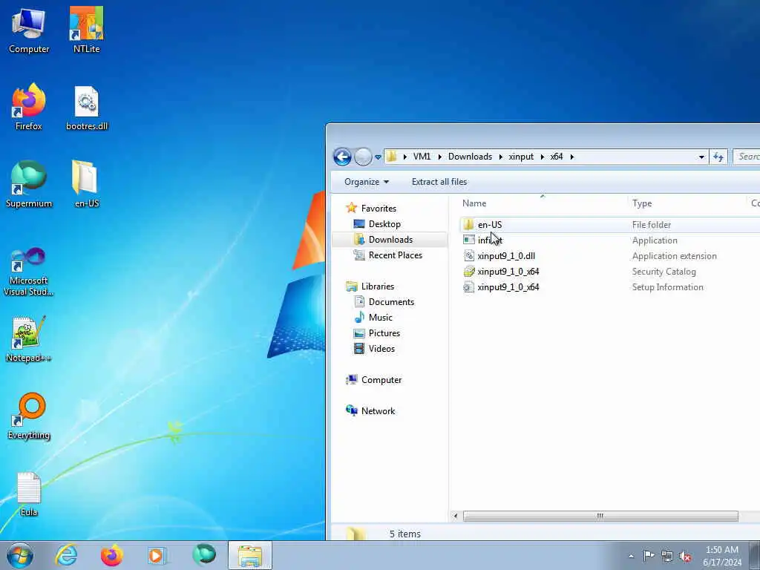Open the Everything search shortcut

[x=29, y=416]
